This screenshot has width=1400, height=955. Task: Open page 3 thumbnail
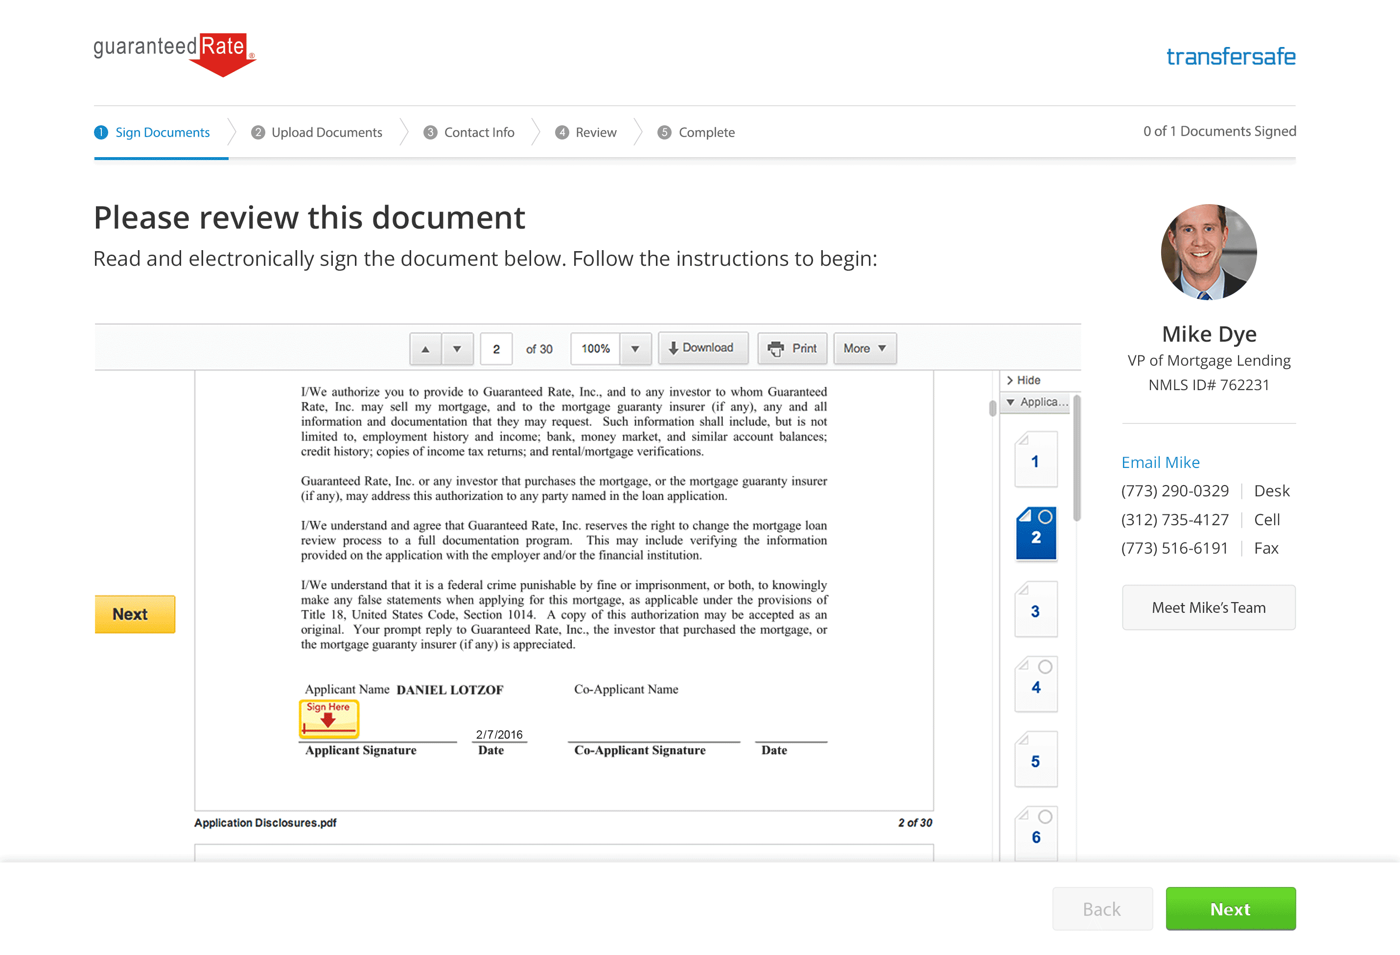tap(1035, 609)
